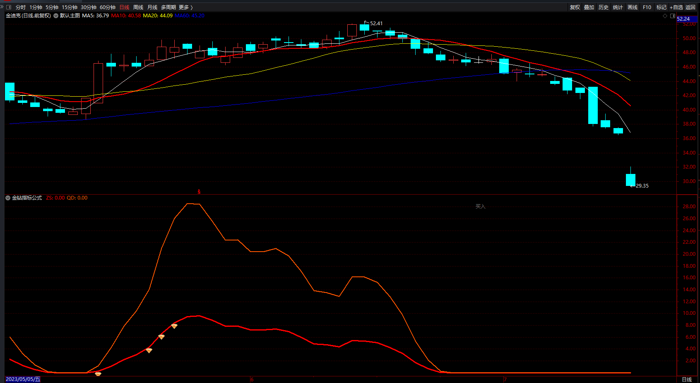Switch to 分时 intraday view
The height and width of the screenshot is (383, 700).
pos(20,7)
